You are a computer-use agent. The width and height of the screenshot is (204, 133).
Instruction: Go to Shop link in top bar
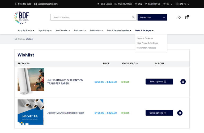tap(140, 4)
